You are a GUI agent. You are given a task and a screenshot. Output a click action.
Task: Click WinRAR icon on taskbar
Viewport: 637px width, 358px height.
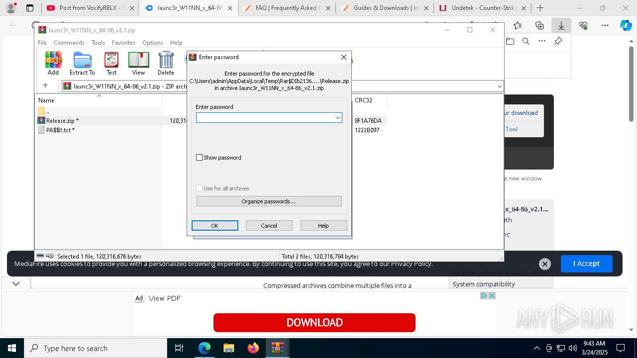coord(277,348)
